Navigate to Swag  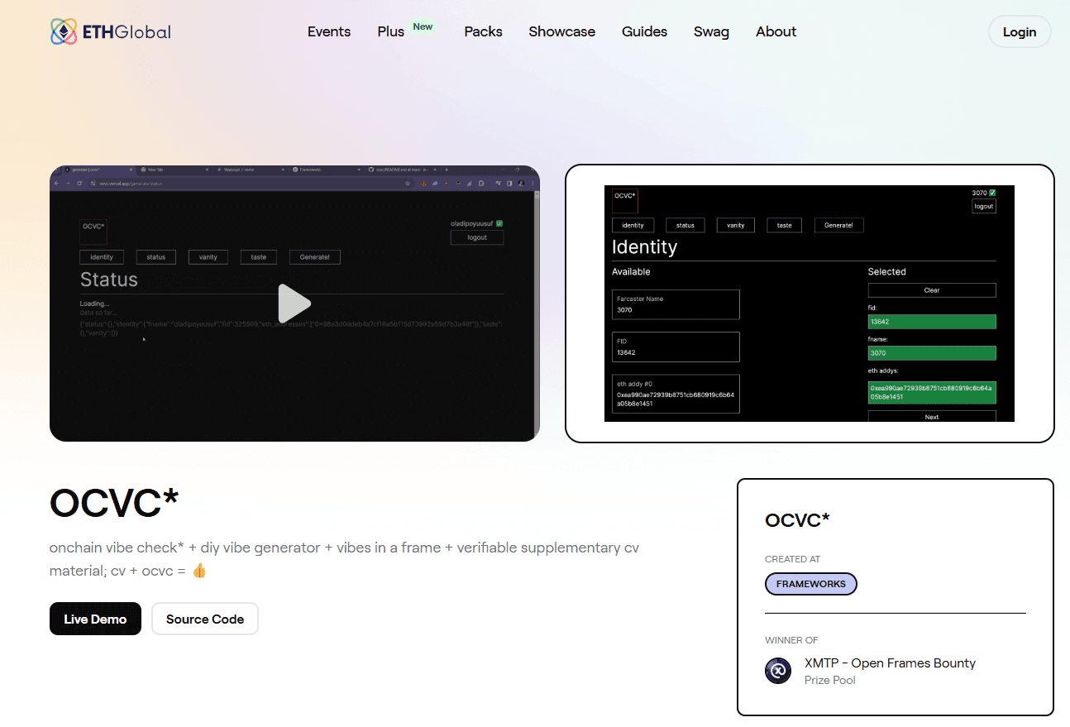click(x=712, y=31)
